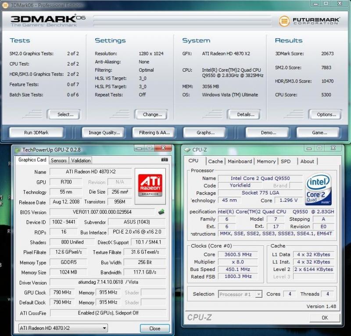Click the Bus Interface PCI-E field
This screenshot has height=336, width=351.
(137, 232)
